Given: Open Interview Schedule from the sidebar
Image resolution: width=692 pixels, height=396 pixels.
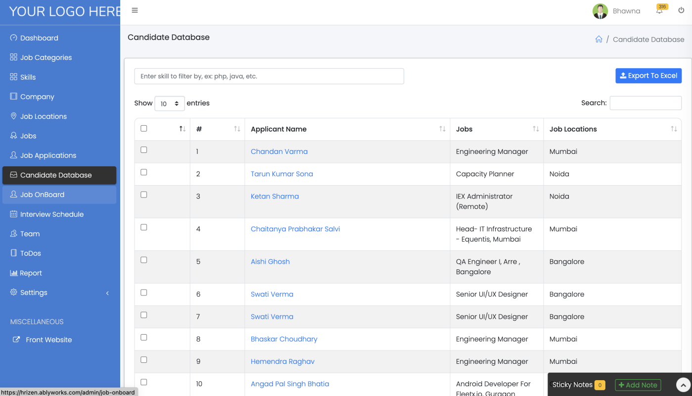Looking at the screenshot, I should tap(53, 214).
